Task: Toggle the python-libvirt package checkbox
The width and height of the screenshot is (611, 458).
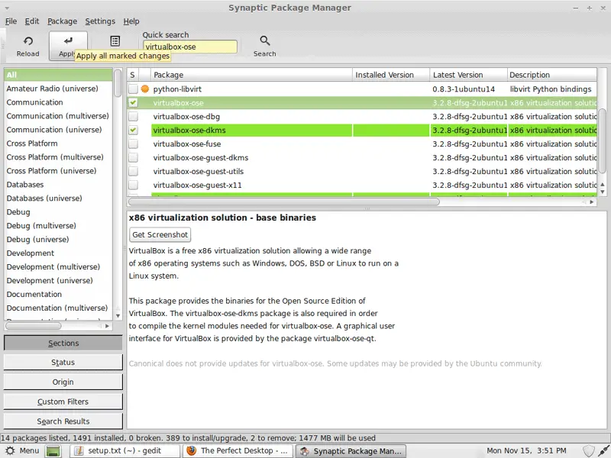Action: 133,89
